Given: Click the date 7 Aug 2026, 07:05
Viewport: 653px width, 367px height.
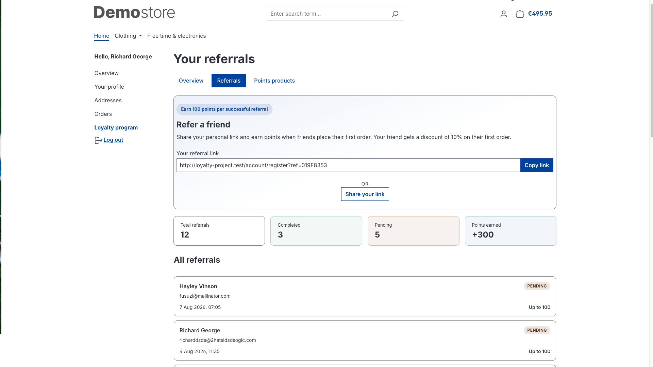Looking at the screenshot, I should pos(200,307).
